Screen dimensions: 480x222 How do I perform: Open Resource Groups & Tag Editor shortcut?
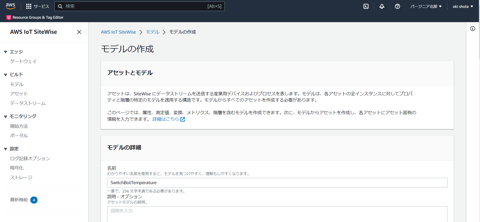click(x=38, y=17)
